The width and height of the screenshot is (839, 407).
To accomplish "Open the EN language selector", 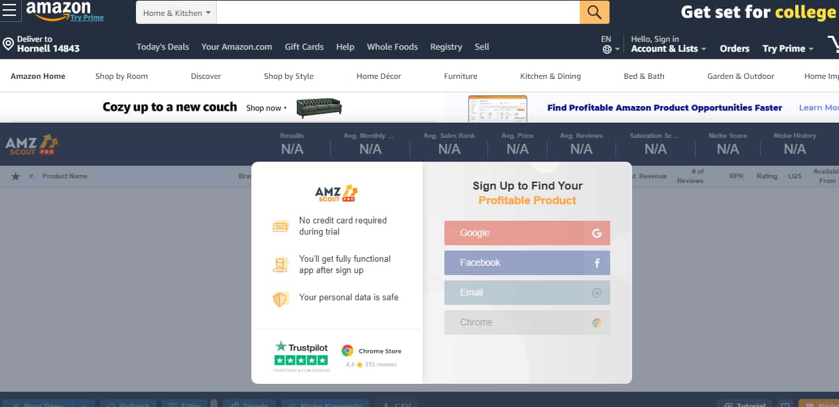I will point(610,44).
